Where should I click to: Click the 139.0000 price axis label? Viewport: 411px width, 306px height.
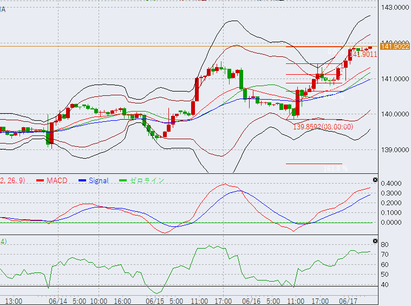395,149
